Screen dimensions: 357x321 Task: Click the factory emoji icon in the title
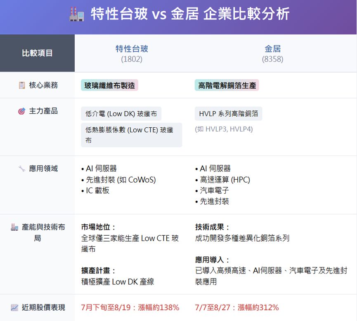click(77, 14)
